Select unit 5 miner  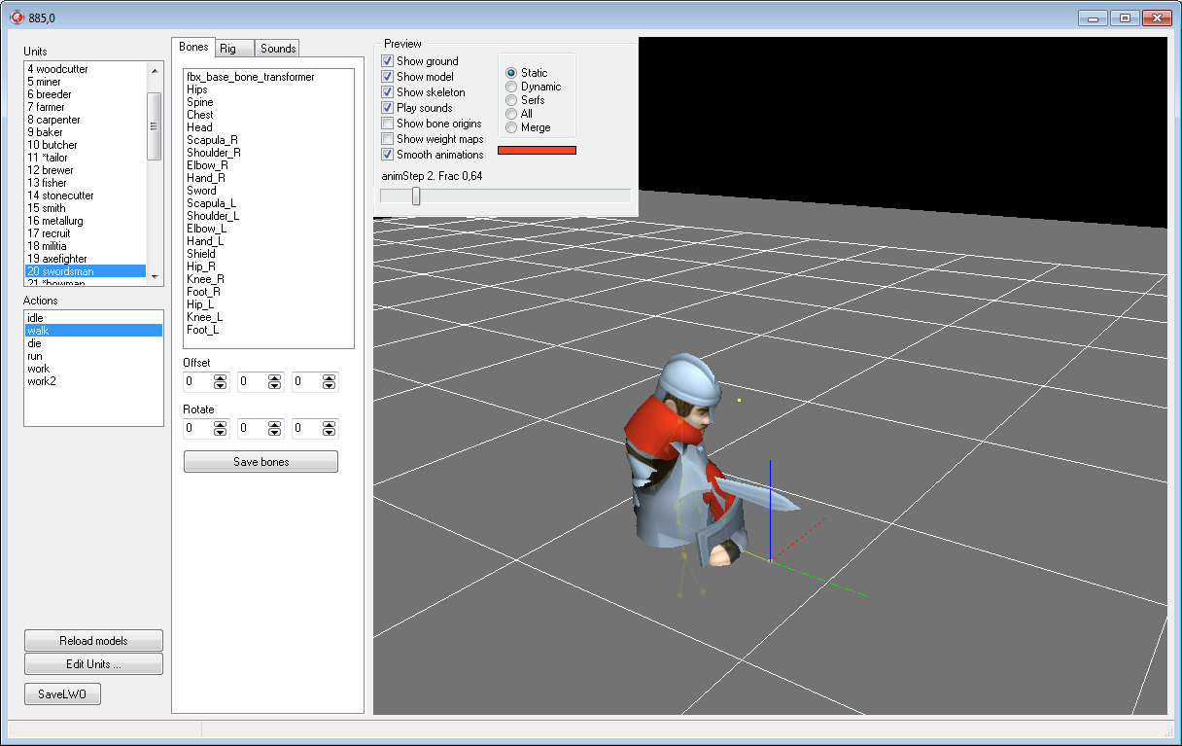click(x=86, y=82)
